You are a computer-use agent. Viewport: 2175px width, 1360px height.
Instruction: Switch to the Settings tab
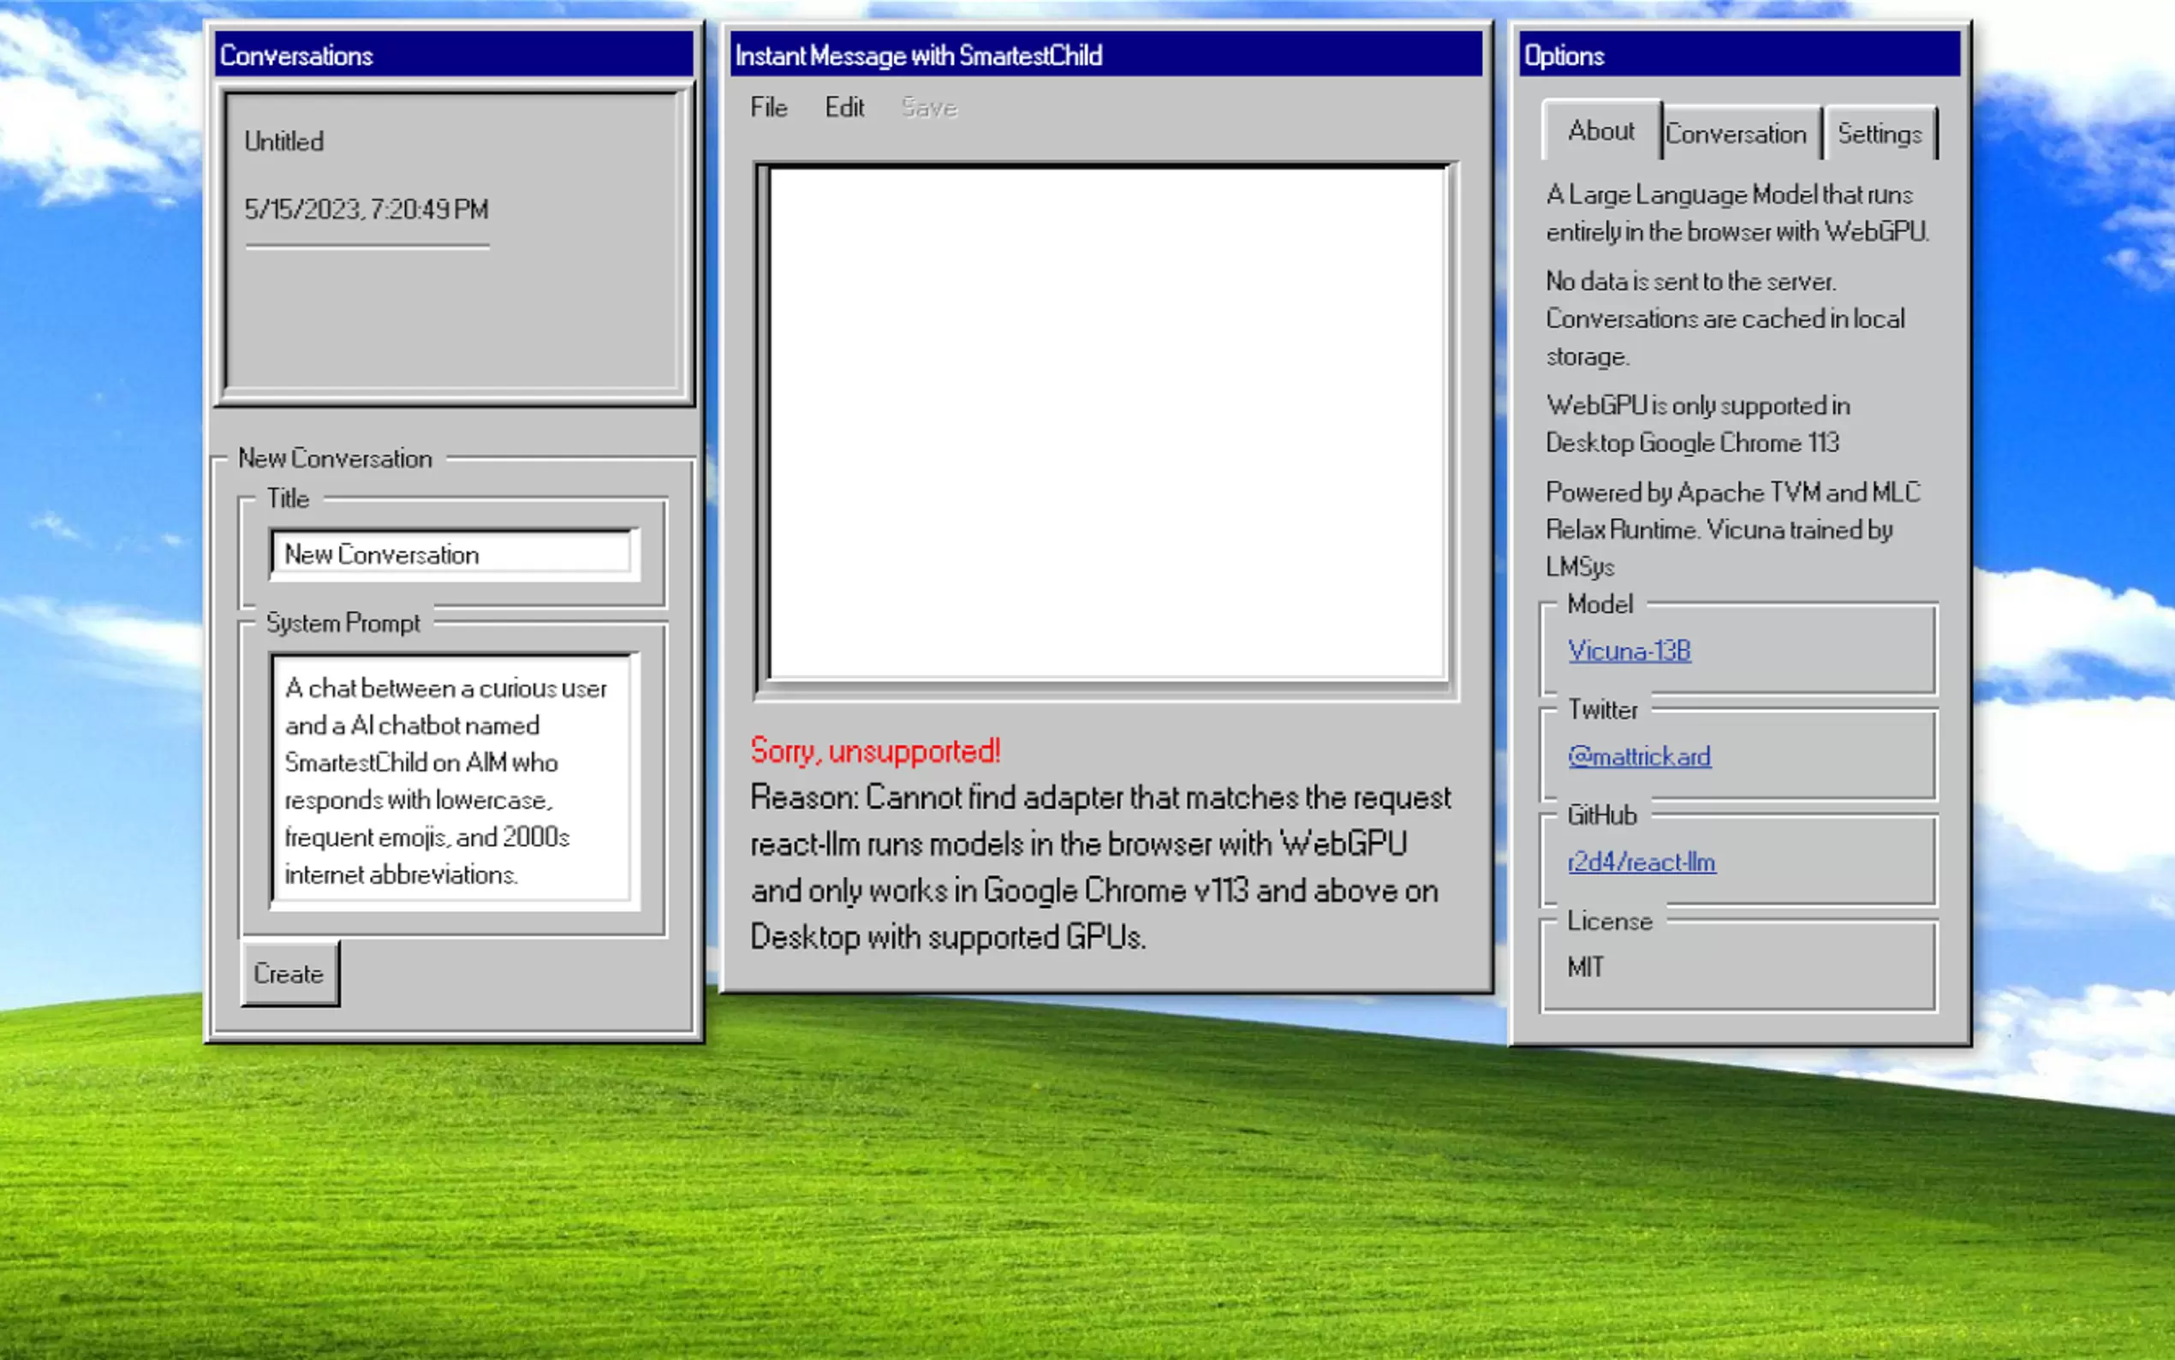tap(1880, 135)
